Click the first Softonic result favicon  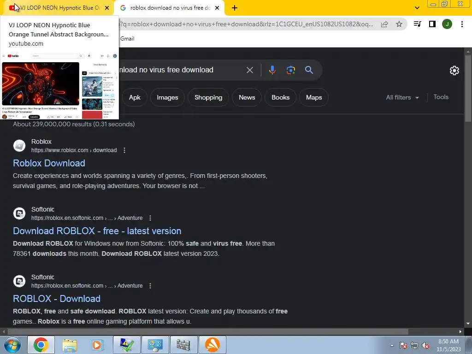click(19, 213)
